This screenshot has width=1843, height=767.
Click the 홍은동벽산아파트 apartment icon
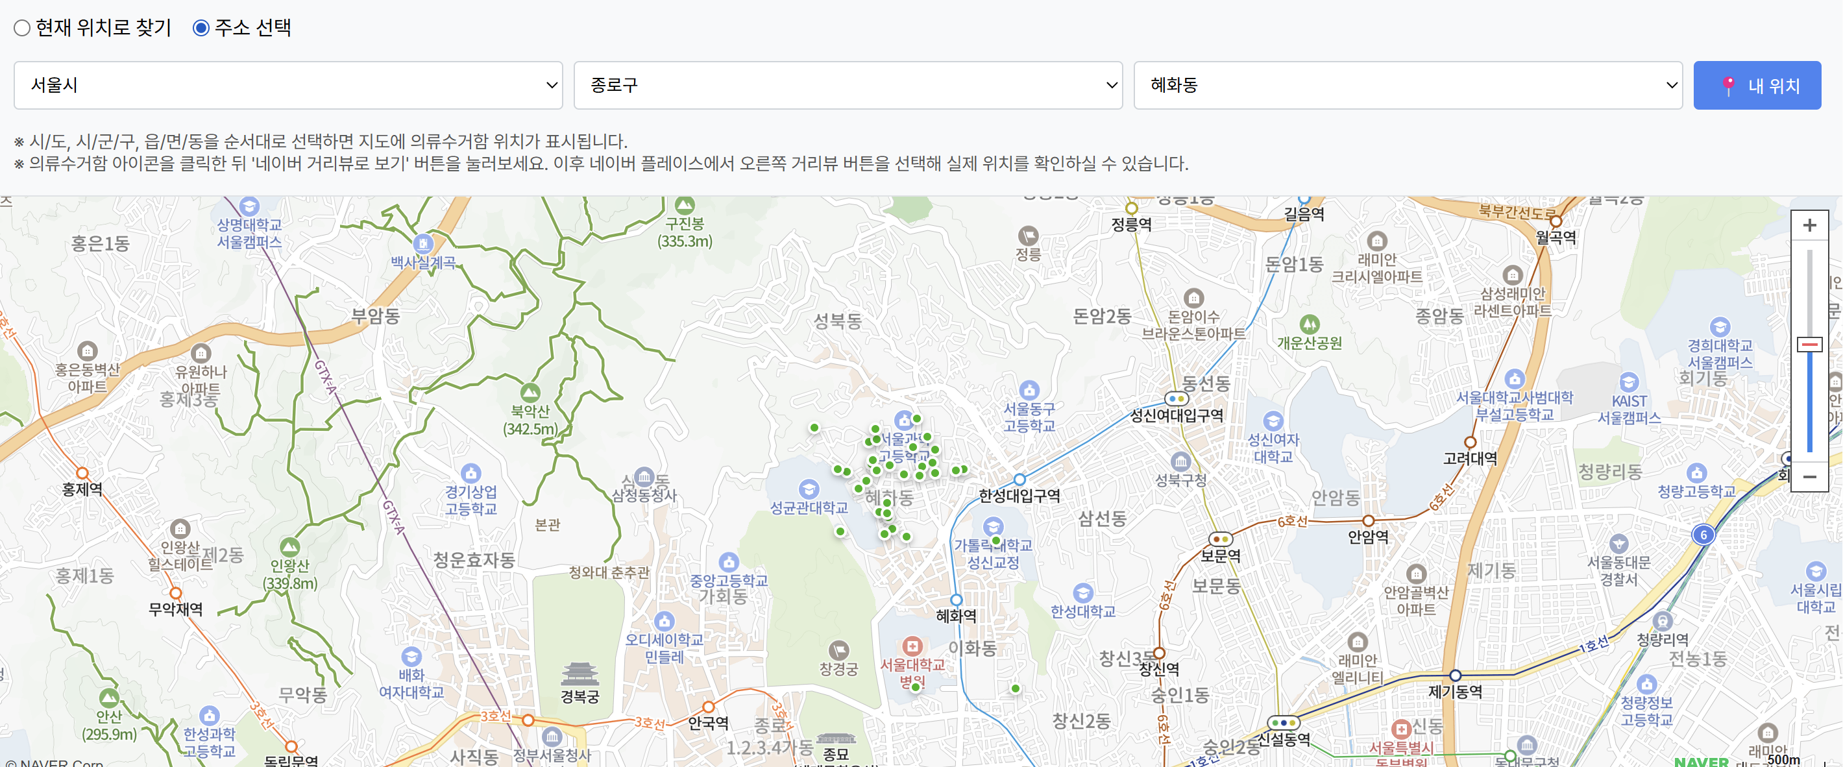point(88,350)
